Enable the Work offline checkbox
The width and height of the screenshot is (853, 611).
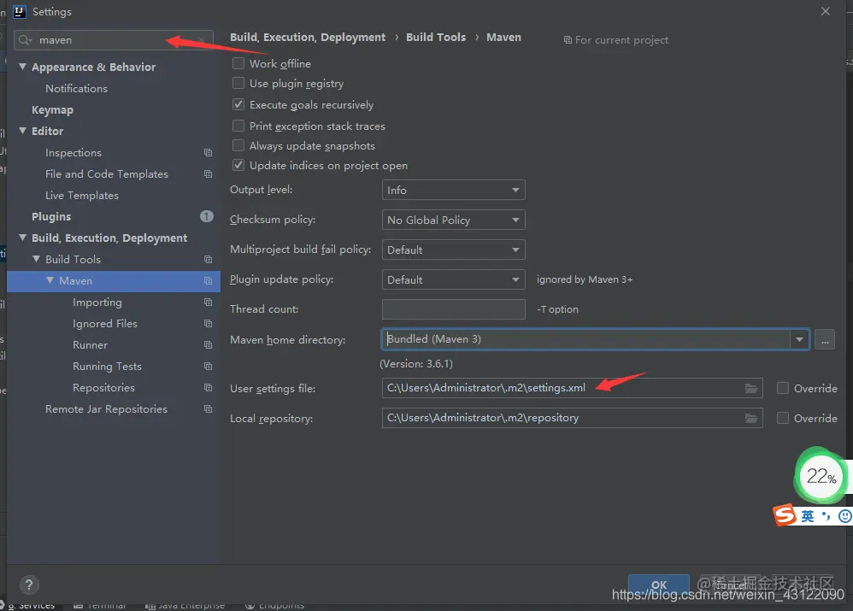238,63
